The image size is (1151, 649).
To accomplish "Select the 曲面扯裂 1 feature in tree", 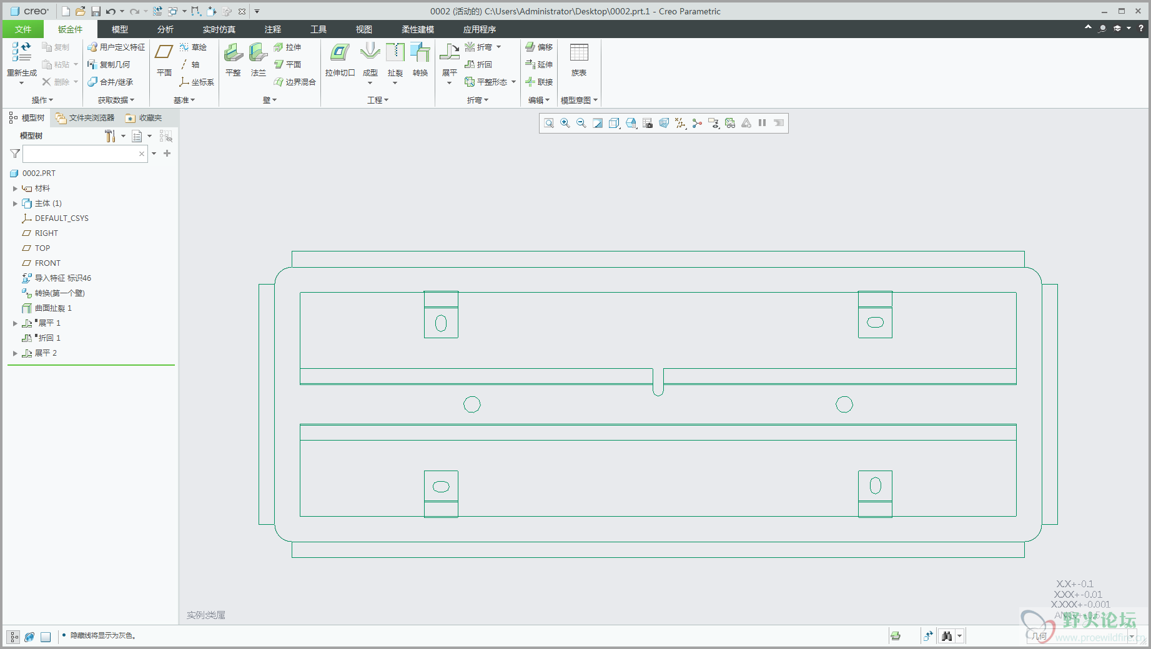I will tap(47, 308).
